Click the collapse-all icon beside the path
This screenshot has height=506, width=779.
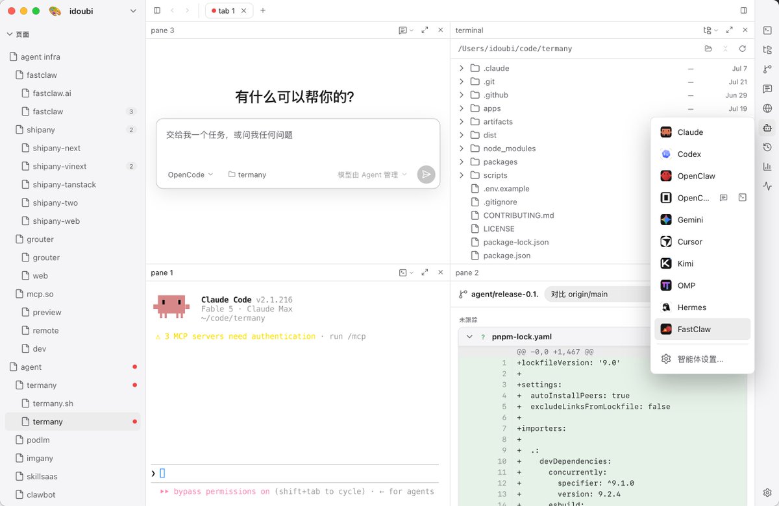click(x=725, y=49)
